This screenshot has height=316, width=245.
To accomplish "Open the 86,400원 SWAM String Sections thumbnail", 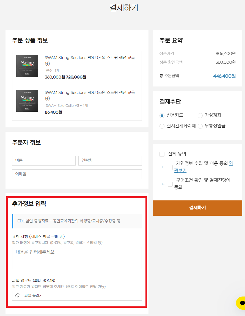I will tap(27, 101).
